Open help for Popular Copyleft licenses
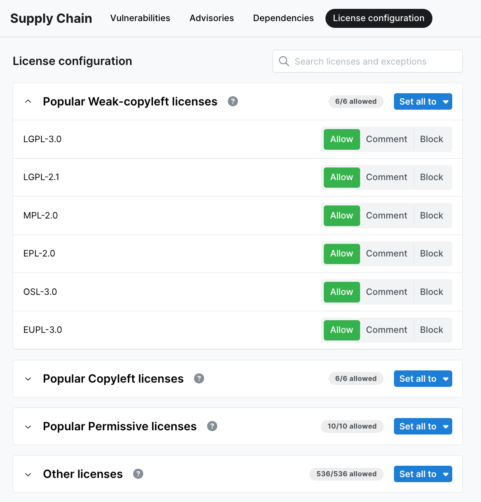 point(199,378)
